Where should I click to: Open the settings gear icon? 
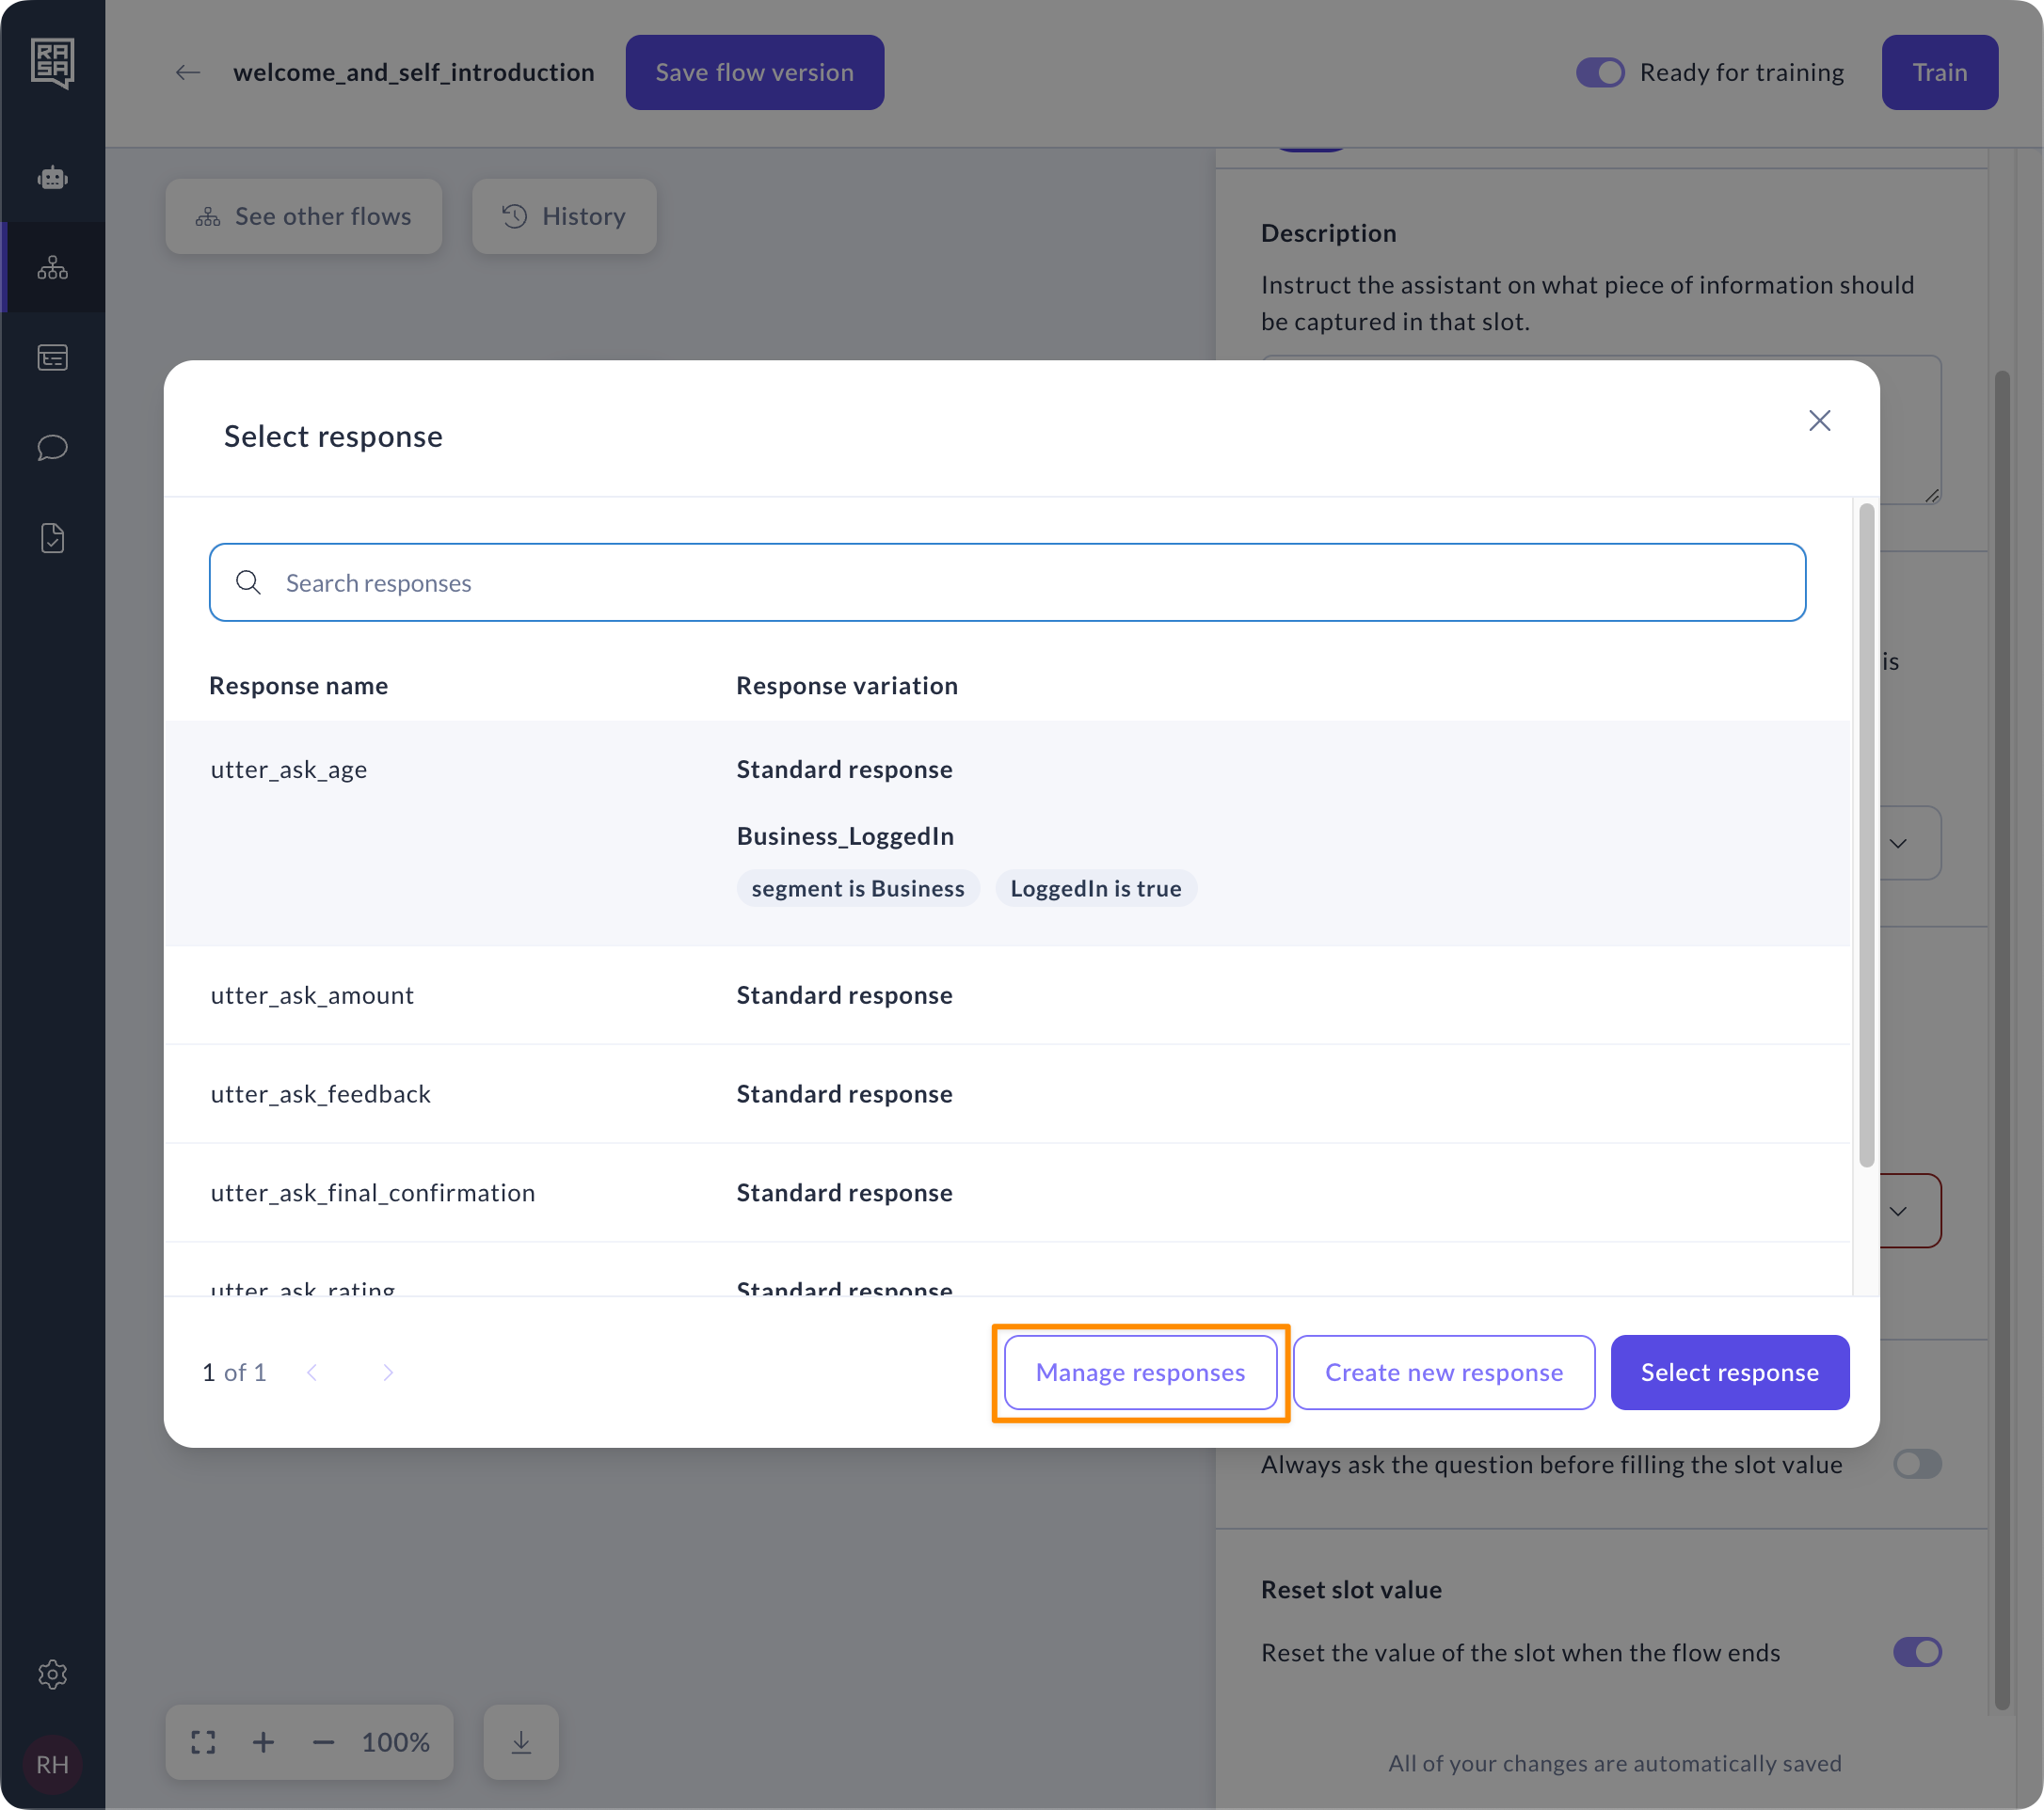point(52,1675)
